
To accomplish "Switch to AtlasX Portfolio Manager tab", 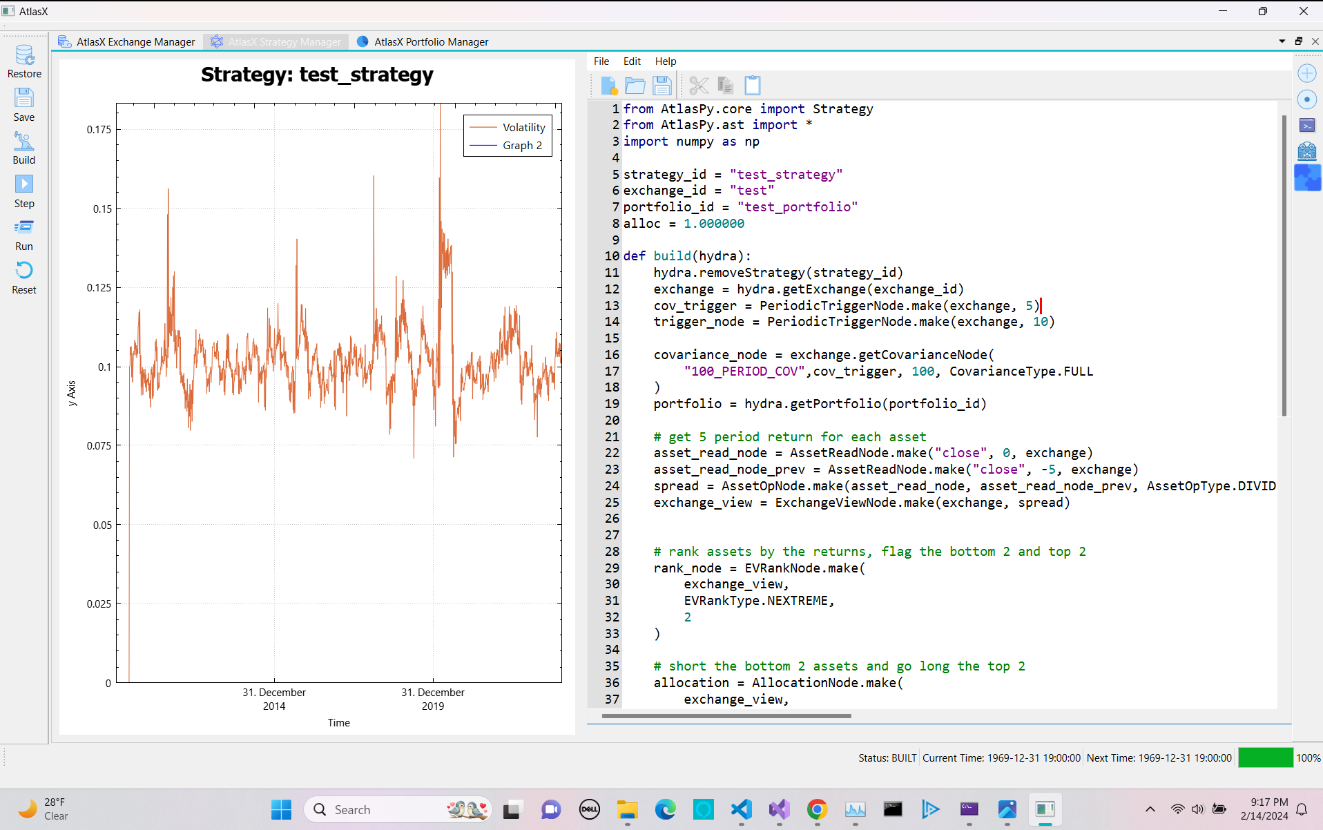I will (423, 41).
